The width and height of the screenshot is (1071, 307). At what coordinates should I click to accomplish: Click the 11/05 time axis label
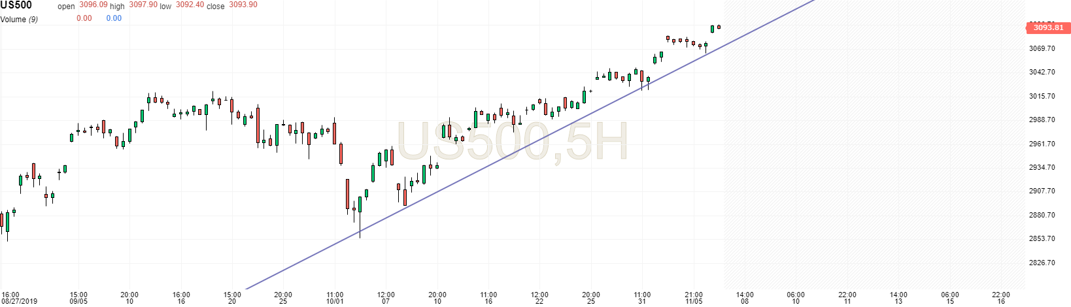coord(694,302)
